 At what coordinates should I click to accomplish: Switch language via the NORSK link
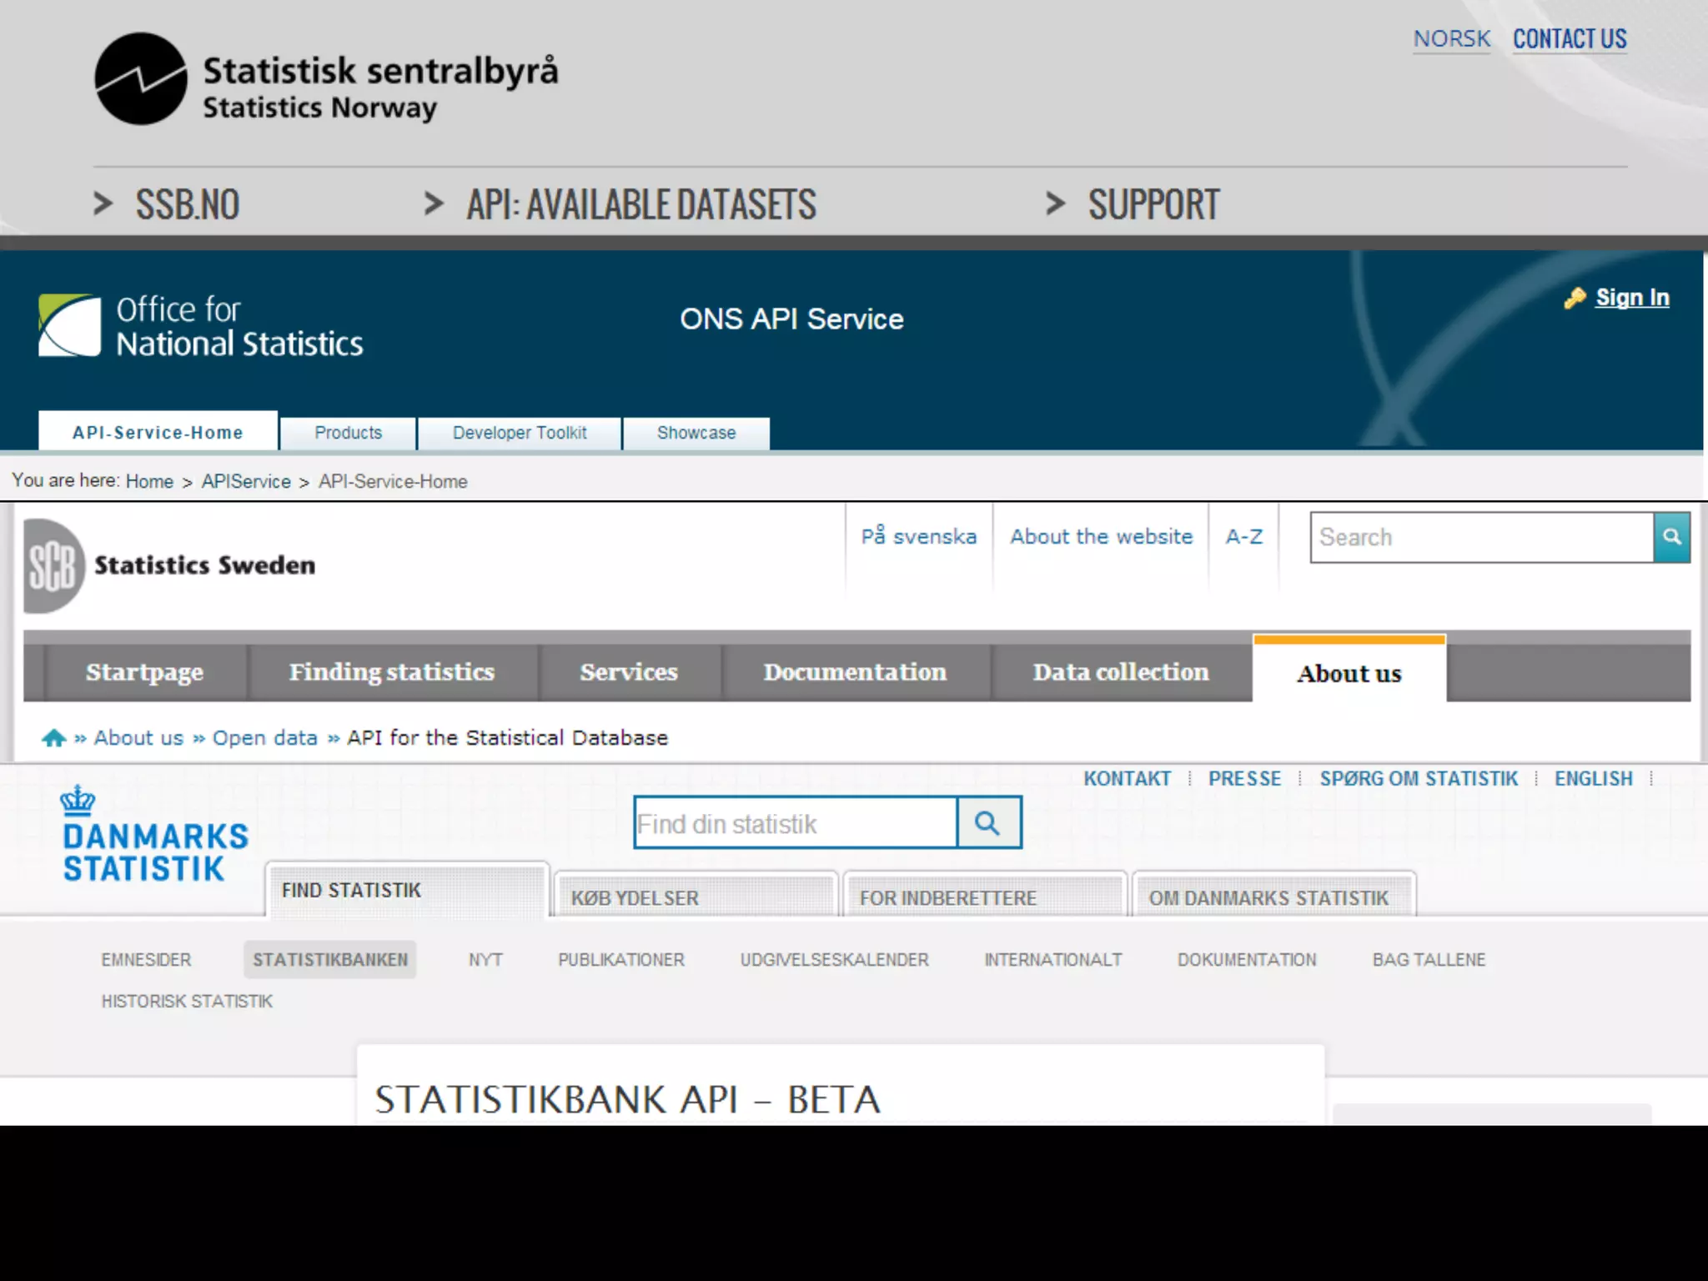(x=1451, y=39)
